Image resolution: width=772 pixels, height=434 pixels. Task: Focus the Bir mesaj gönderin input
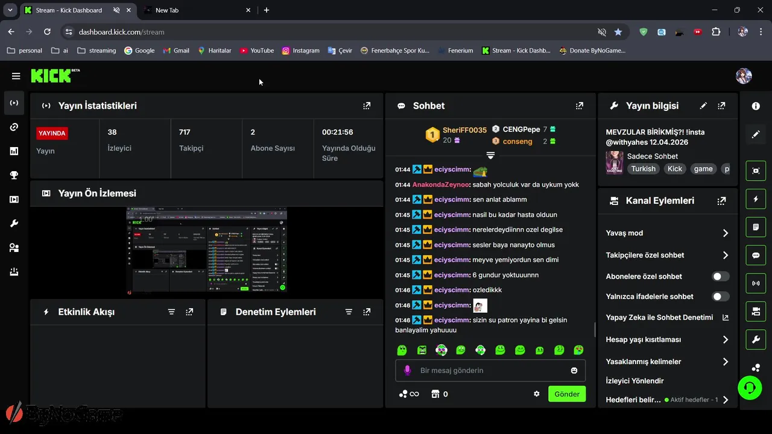coord(490,370)
